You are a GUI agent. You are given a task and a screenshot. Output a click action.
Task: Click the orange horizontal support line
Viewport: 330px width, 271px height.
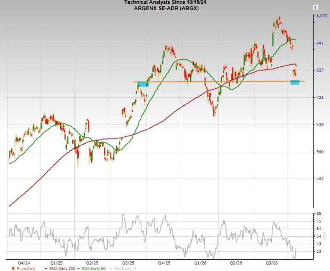pyautogui.click(x=219, y=81)
